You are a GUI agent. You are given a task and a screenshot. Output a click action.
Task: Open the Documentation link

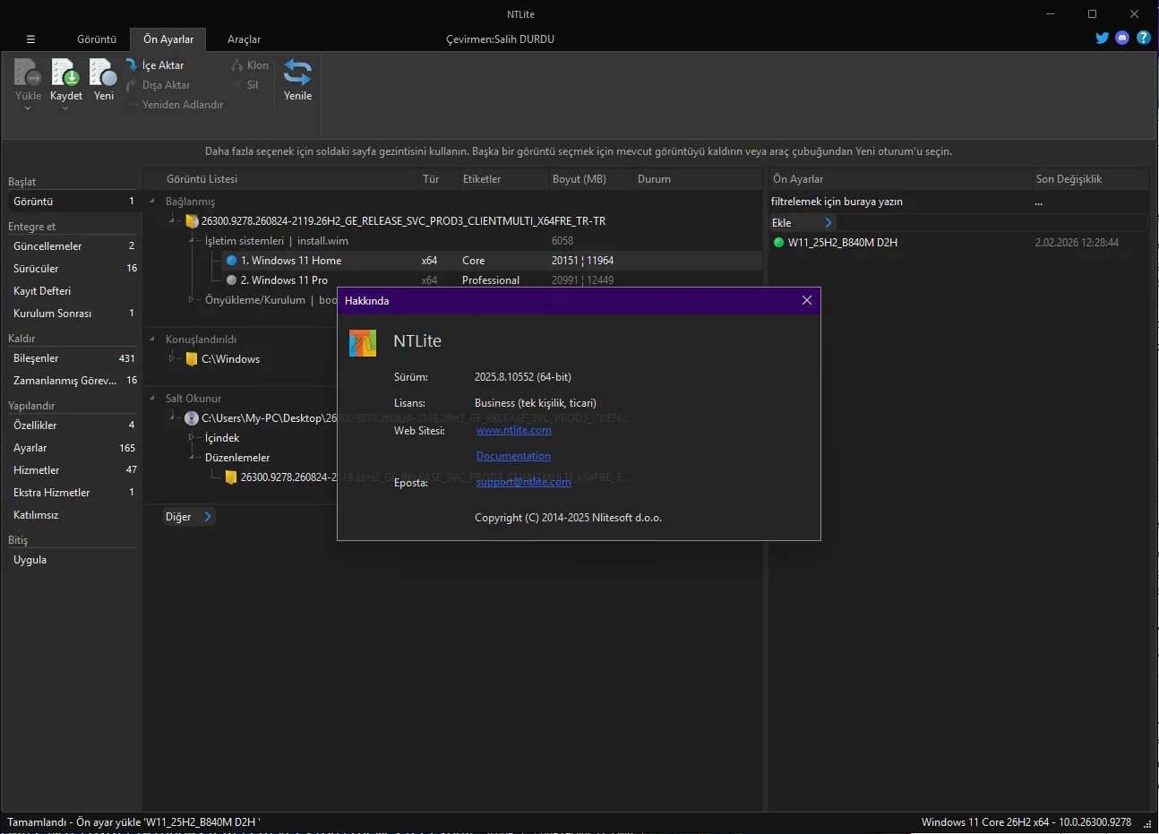[513, 456]
